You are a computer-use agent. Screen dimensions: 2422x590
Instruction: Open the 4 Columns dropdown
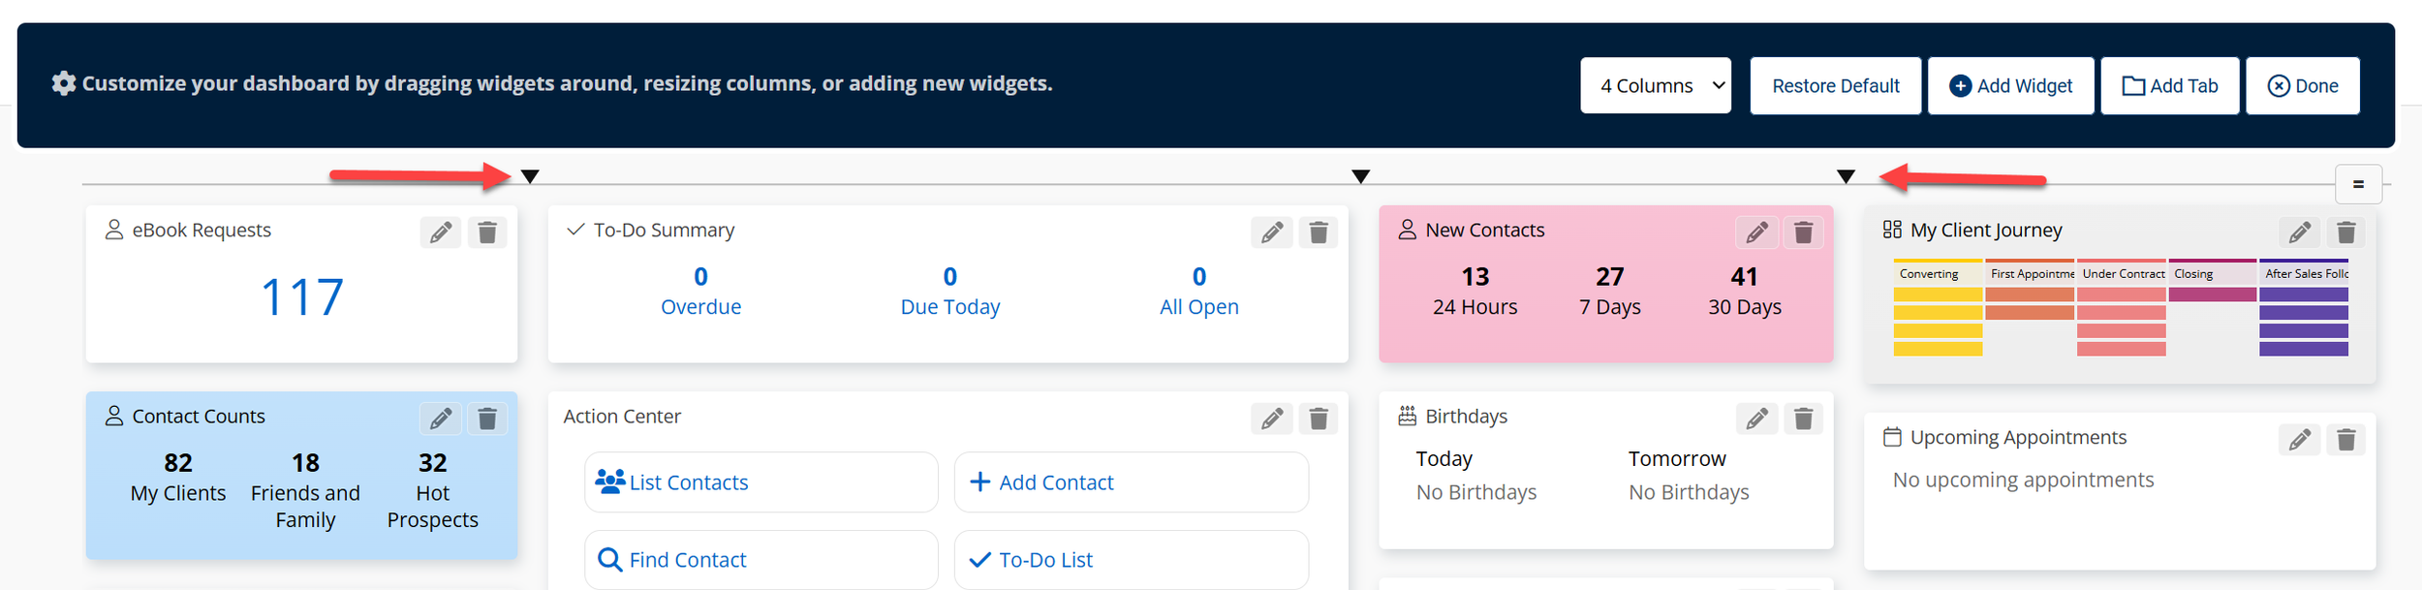click(1656, 85)
